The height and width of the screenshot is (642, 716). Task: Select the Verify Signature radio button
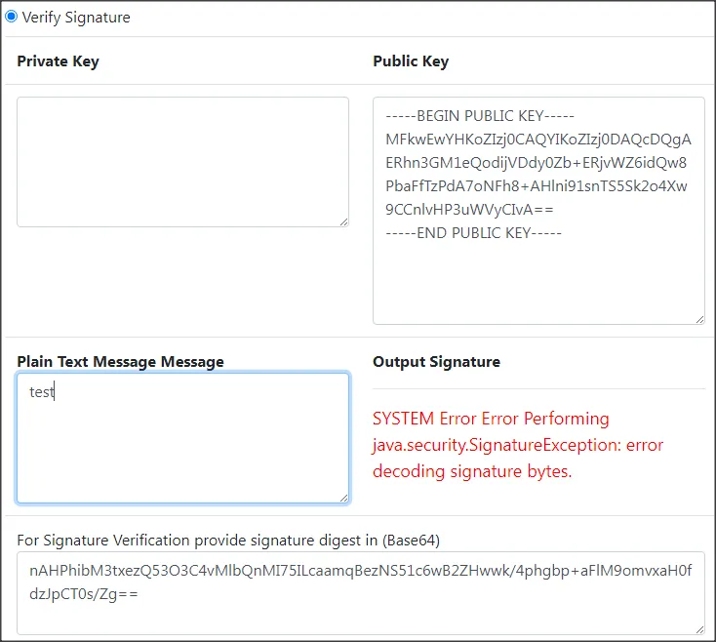pos(12,17)
